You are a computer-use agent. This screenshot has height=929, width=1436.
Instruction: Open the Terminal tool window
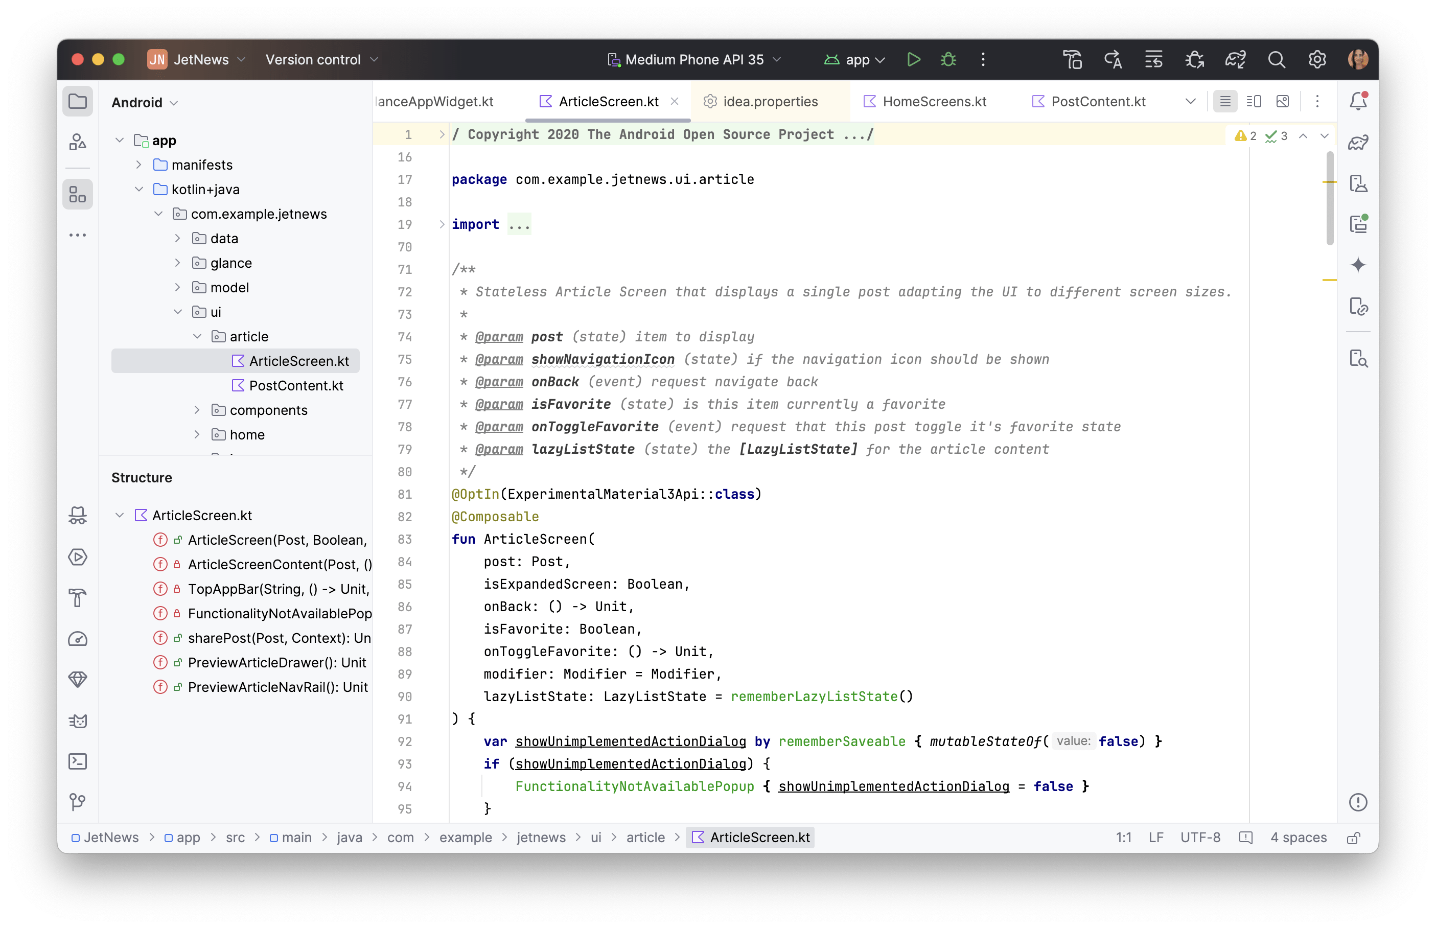[x=78, y=761]
